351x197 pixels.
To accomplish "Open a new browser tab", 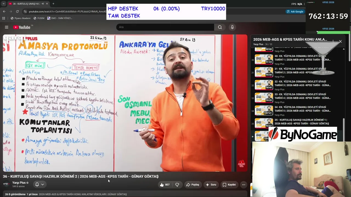I will [x=53, y=4].
